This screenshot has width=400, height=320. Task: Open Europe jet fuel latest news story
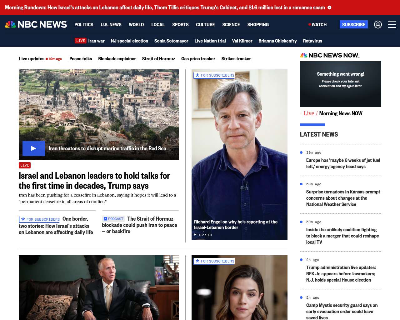pos(343,163)
